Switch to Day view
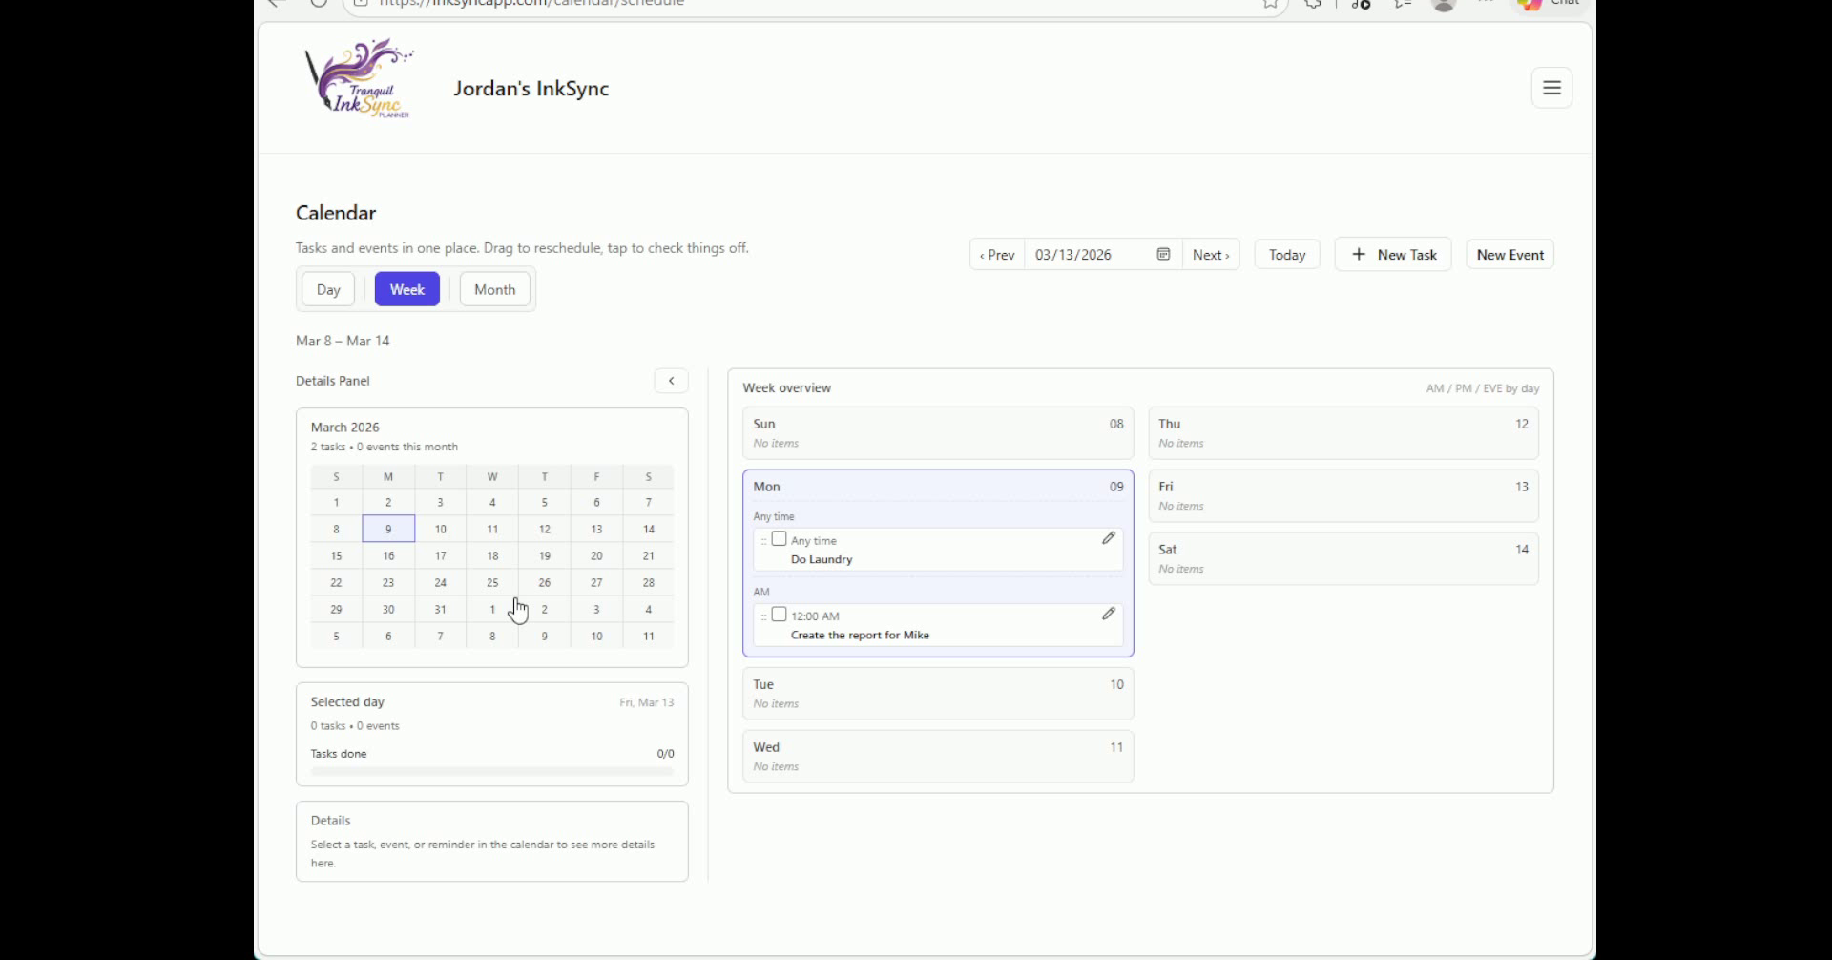This screenshot has width=1832, height=960. [327, 288]
